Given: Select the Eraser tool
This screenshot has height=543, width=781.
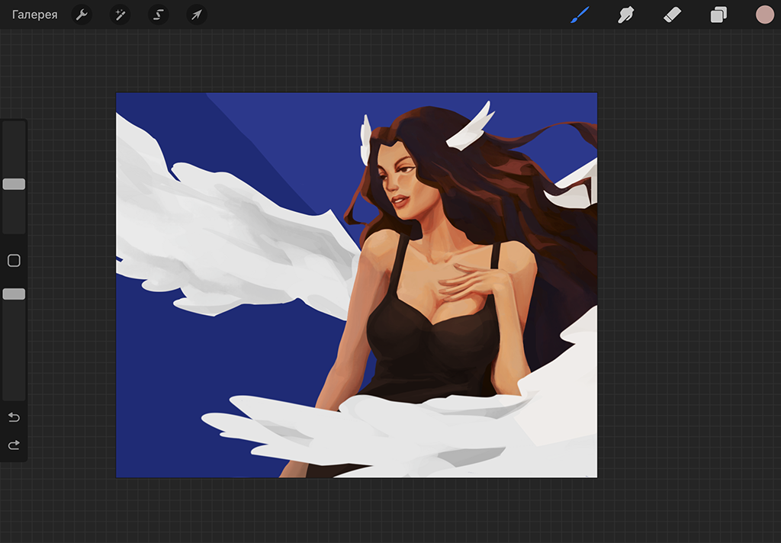Looking at the screenshot, I should 672,14.
